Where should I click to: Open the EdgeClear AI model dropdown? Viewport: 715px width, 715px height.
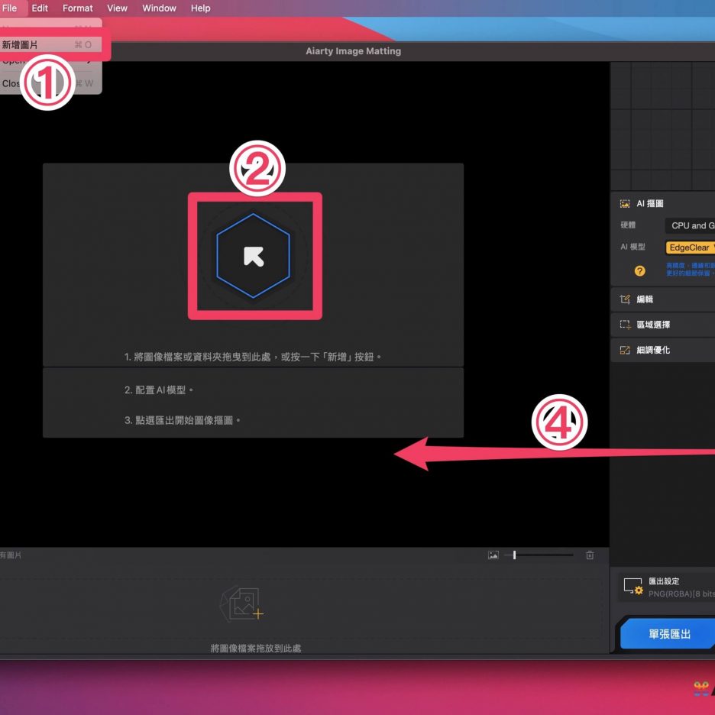coord(690,247)
